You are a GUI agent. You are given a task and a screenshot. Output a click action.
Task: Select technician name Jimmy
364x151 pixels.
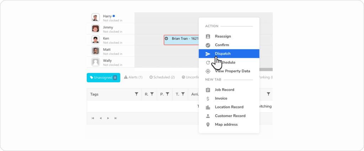[x=108, y=27]
